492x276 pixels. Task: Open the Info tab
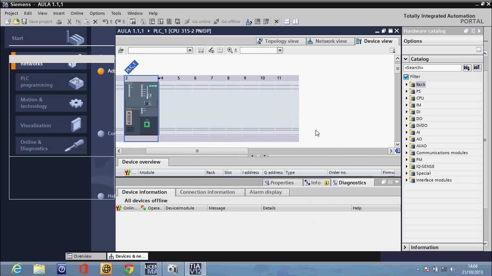tap(316, 183)
